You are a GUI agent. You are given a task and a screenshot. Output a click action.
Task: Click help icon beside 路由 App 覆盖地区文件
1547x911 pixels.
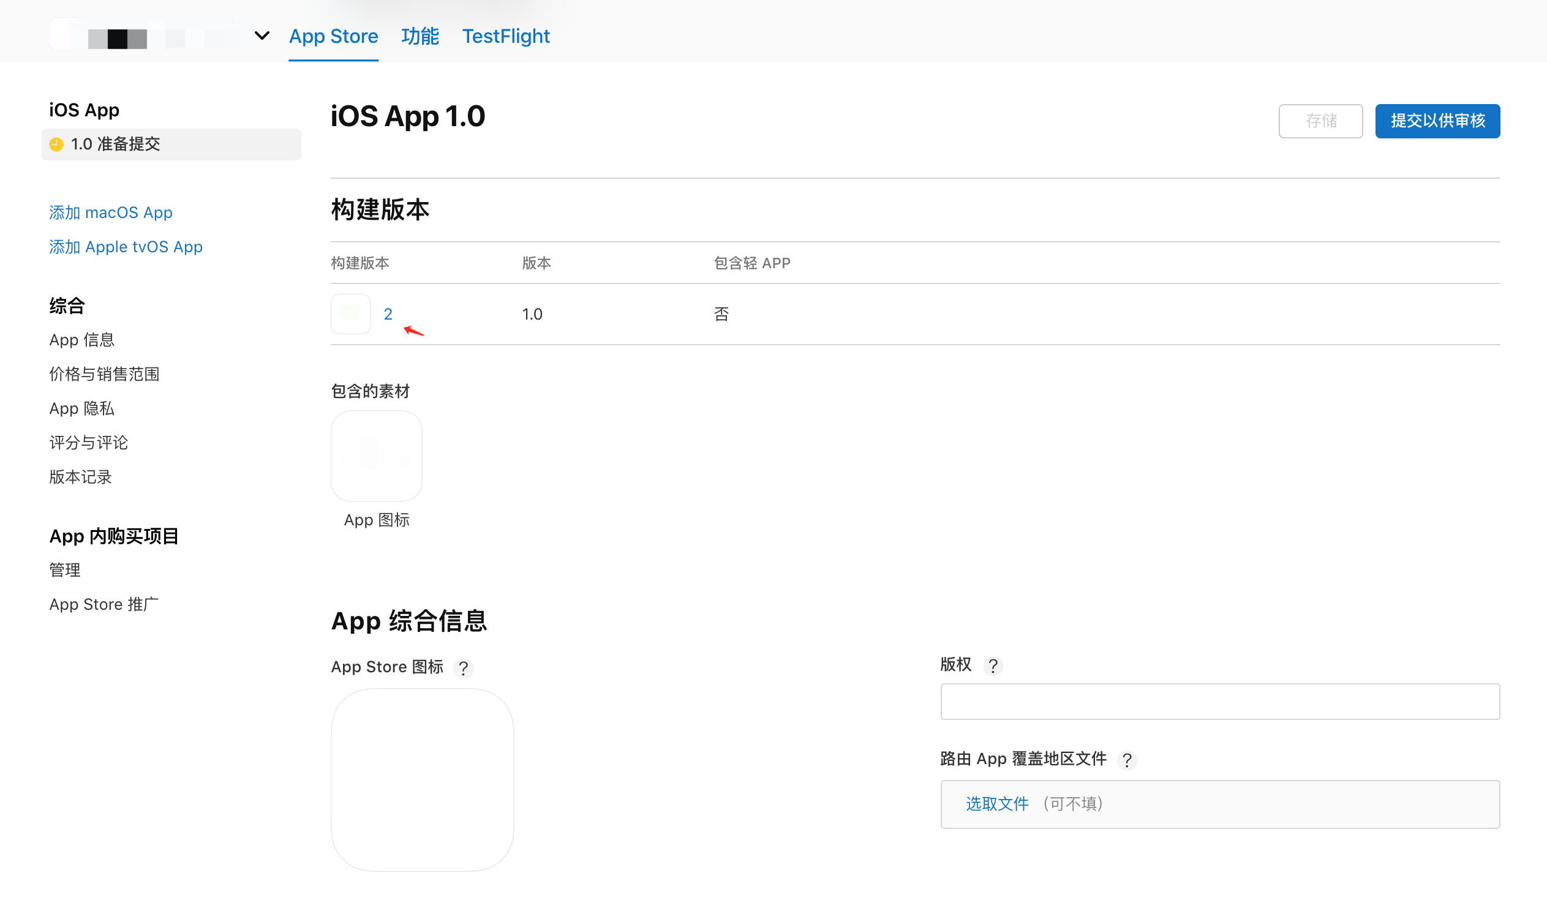(x=1126, y=760)
